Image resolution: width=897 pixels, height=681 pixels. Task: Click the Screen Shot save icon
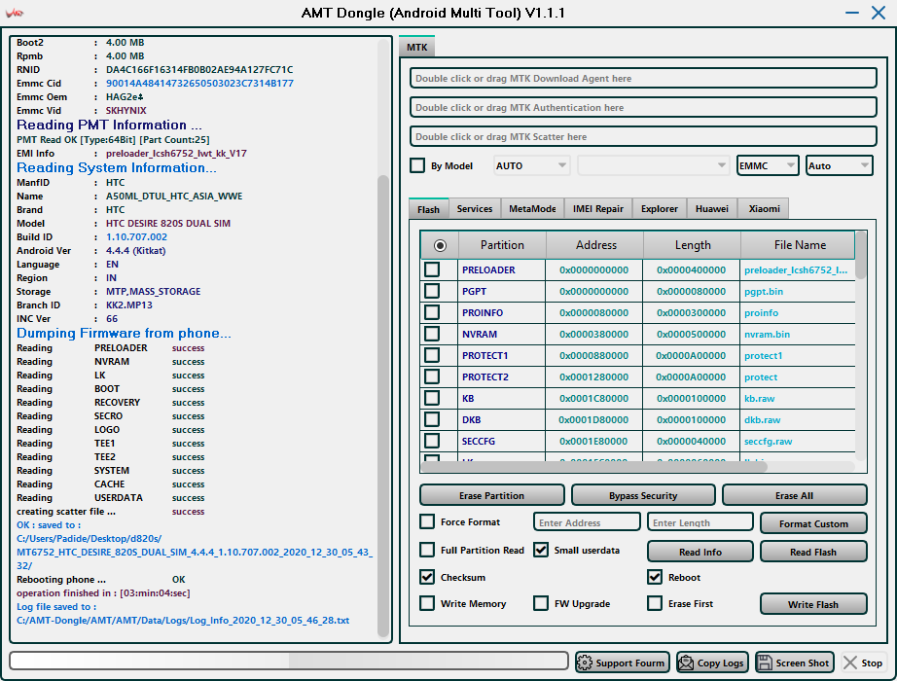(765, 663)
